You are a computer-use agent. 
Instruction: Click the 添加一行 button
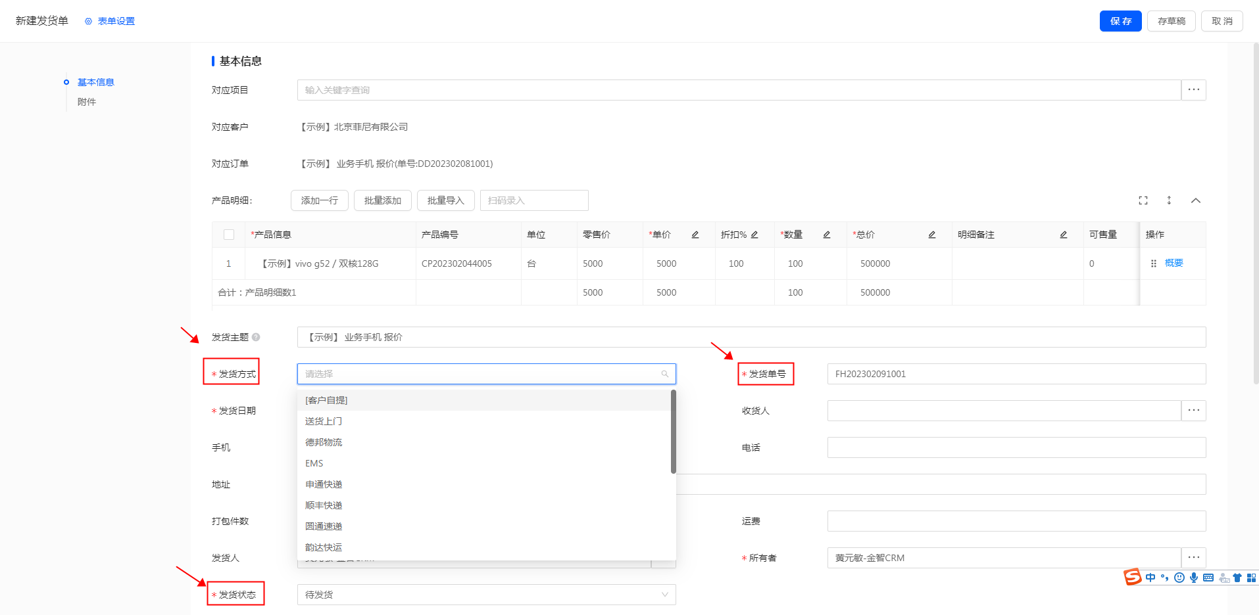click(320, 200)
